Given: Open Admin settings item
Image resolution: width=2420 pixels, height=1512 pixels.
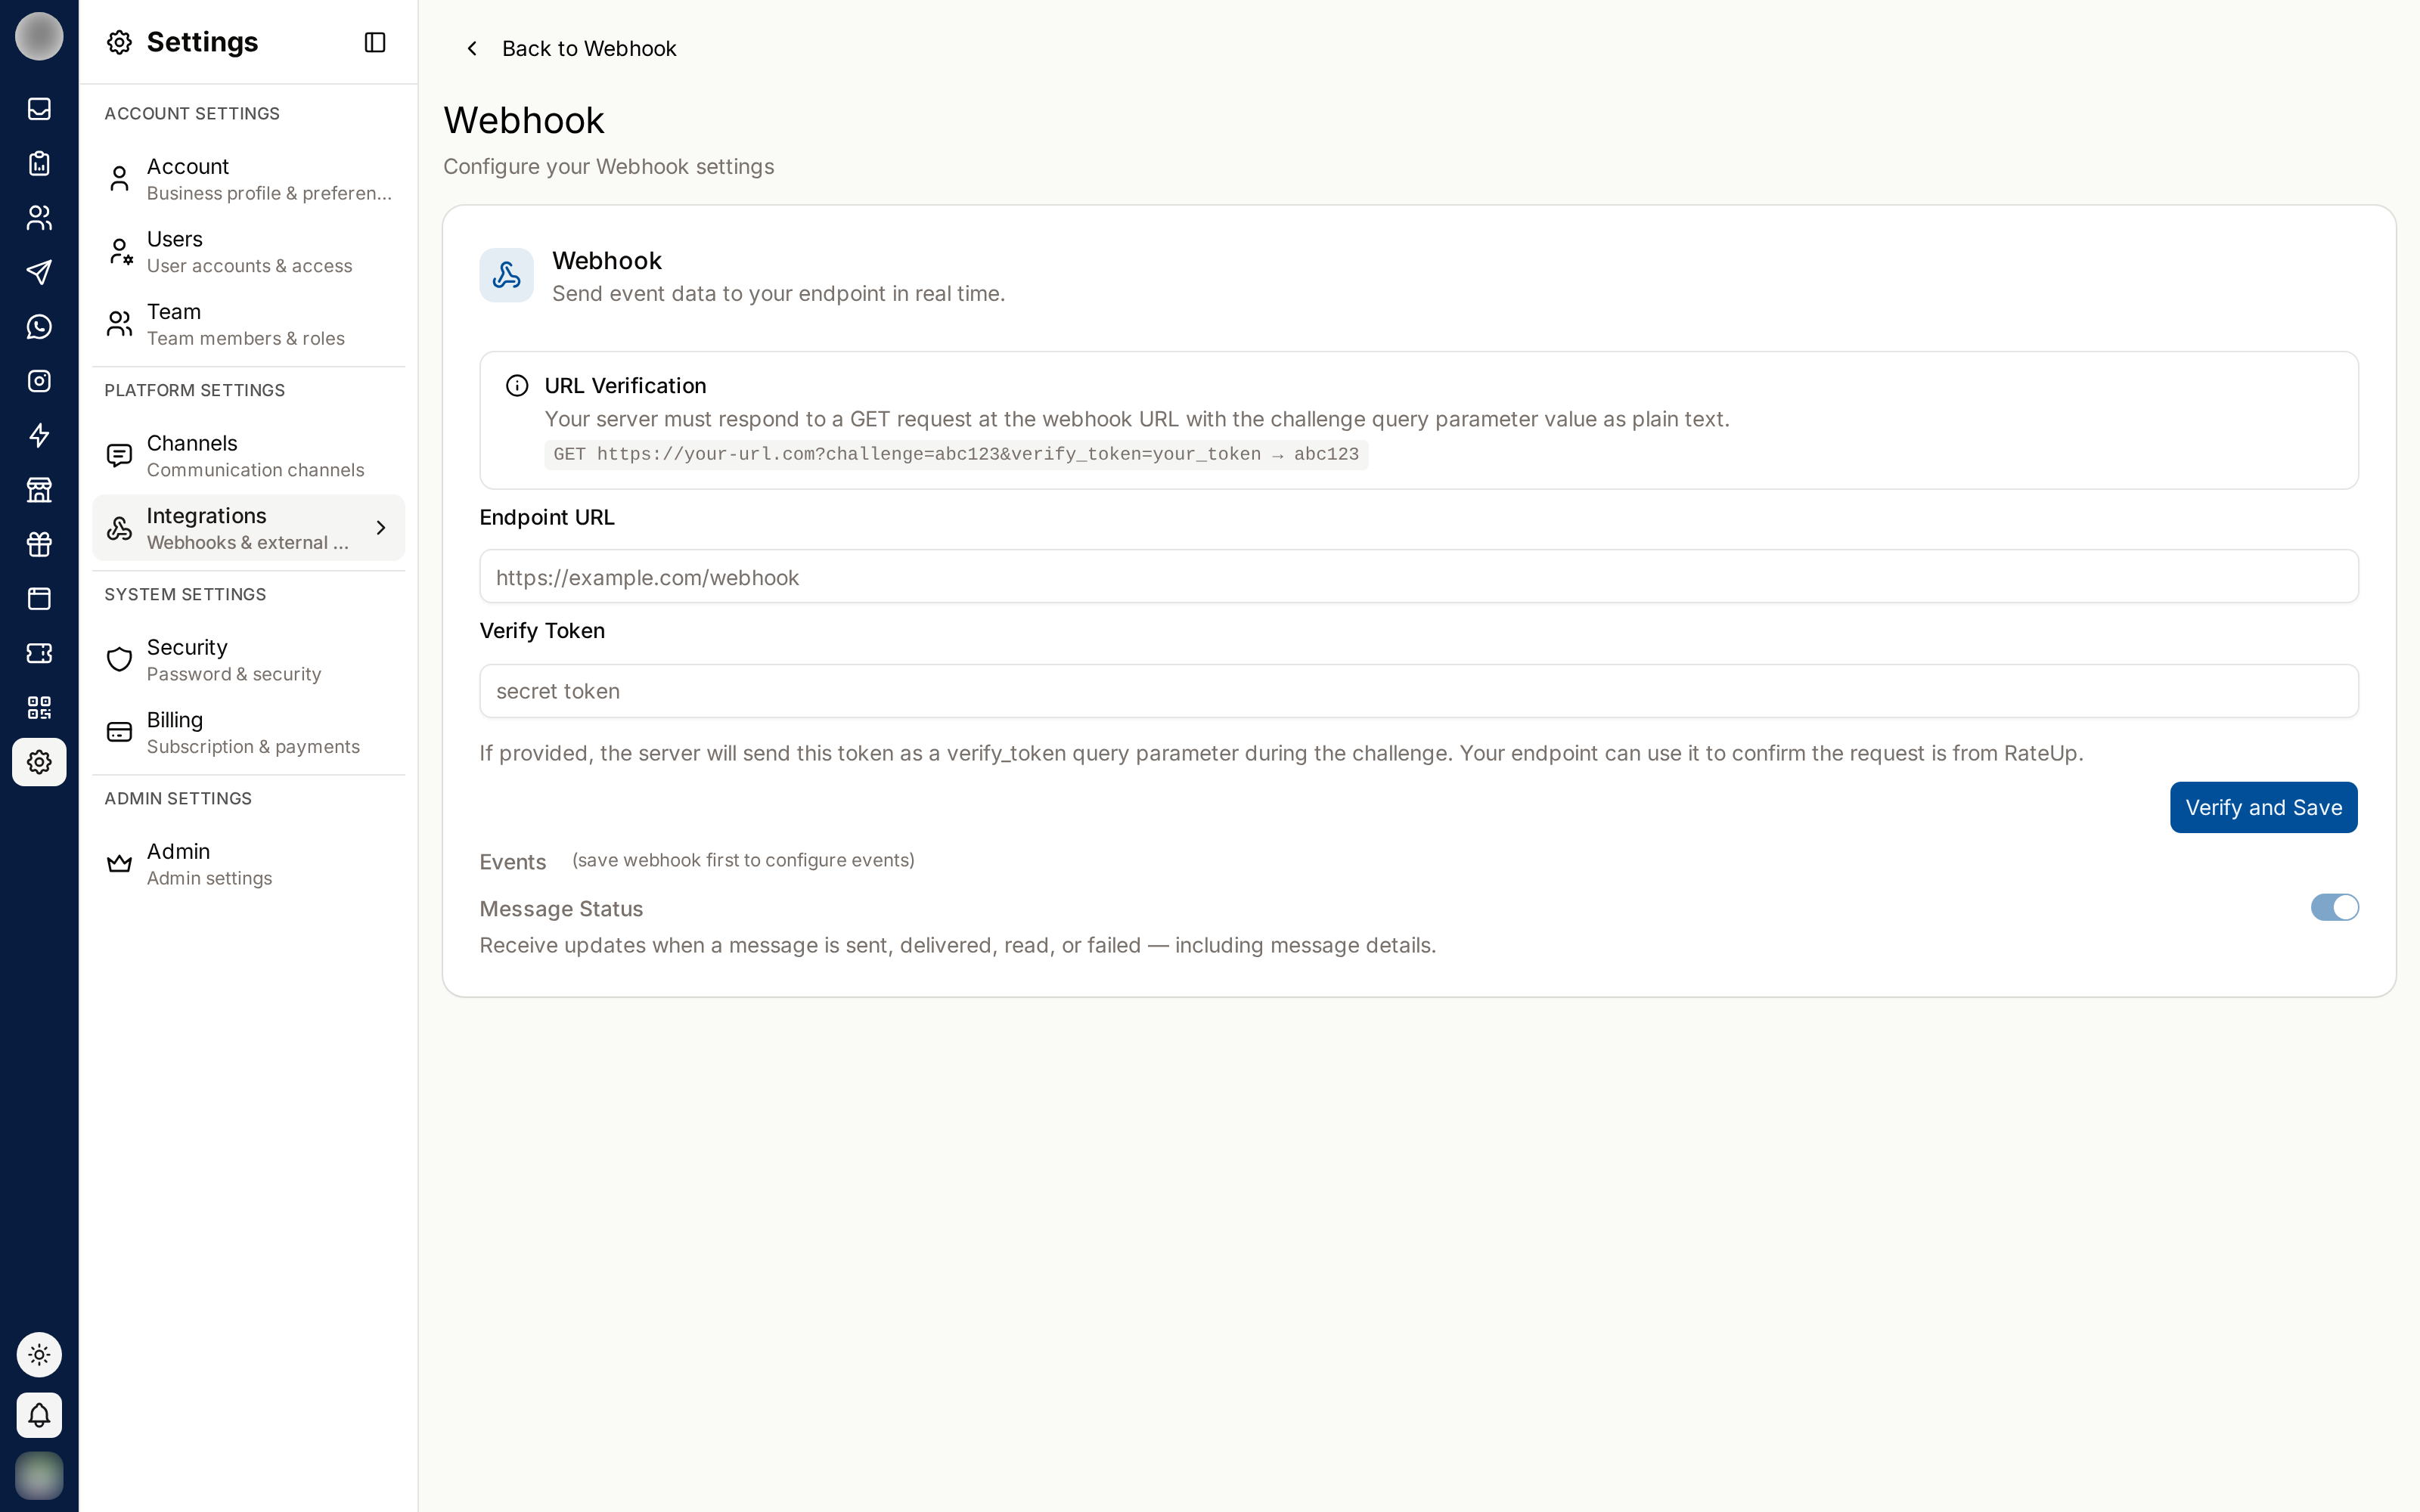Looking at the screenshot, I should (x=249, y=864).
